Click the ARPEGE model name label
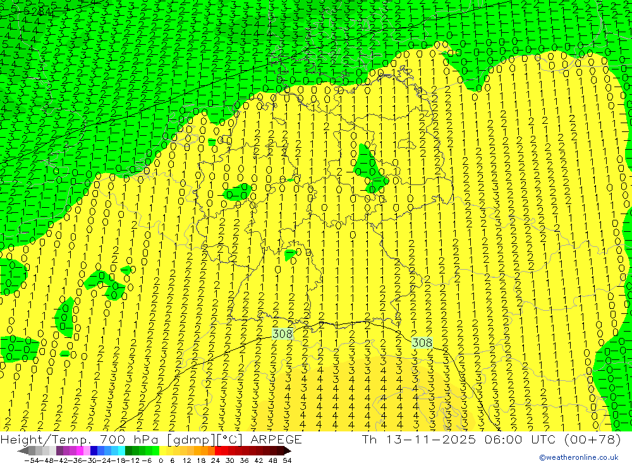The width and height of the screenshot is (632, 463). point(276,439)
